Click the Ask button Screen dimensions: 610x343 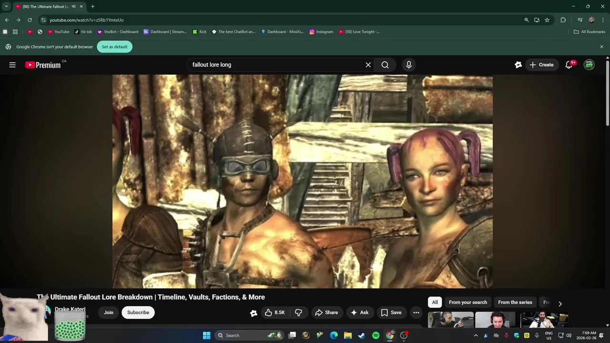pos(360,313)
